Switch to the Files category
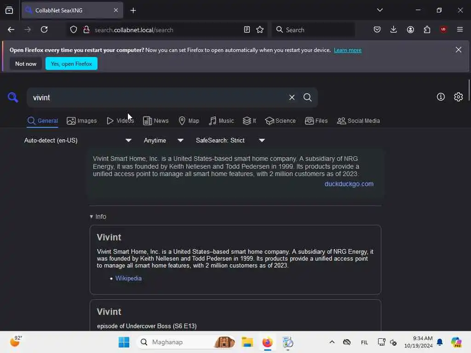The width and height of the screenshot is (471, 353). click(316, 121)
